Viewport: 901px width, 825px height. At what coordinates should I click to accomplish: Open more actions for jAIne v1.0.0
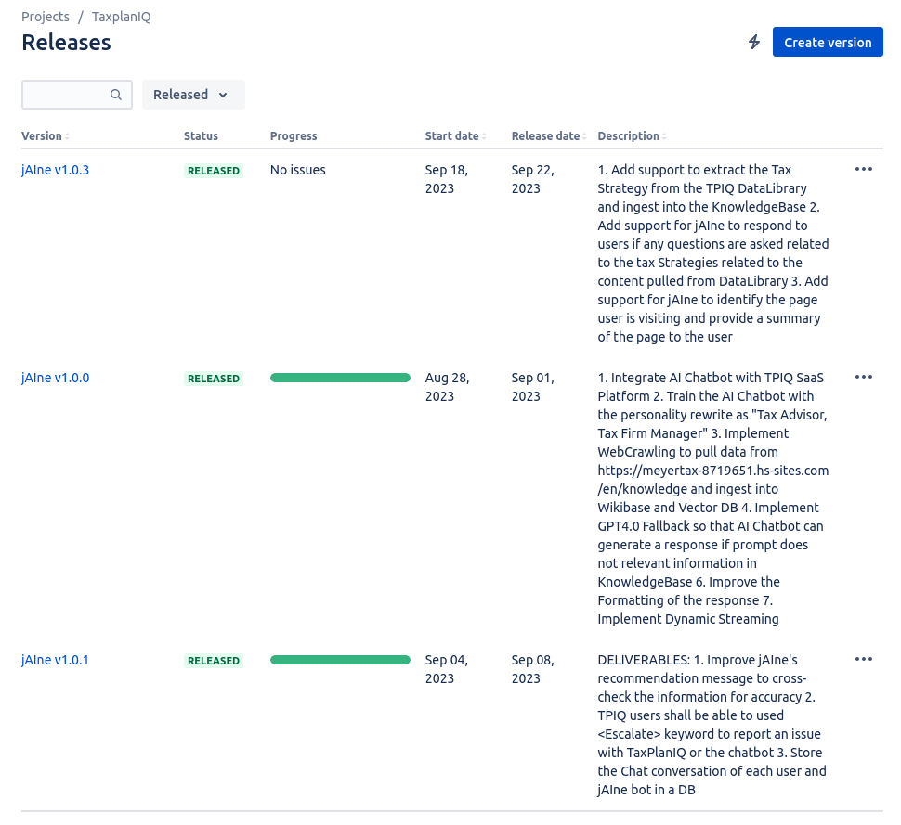(864, 377)
